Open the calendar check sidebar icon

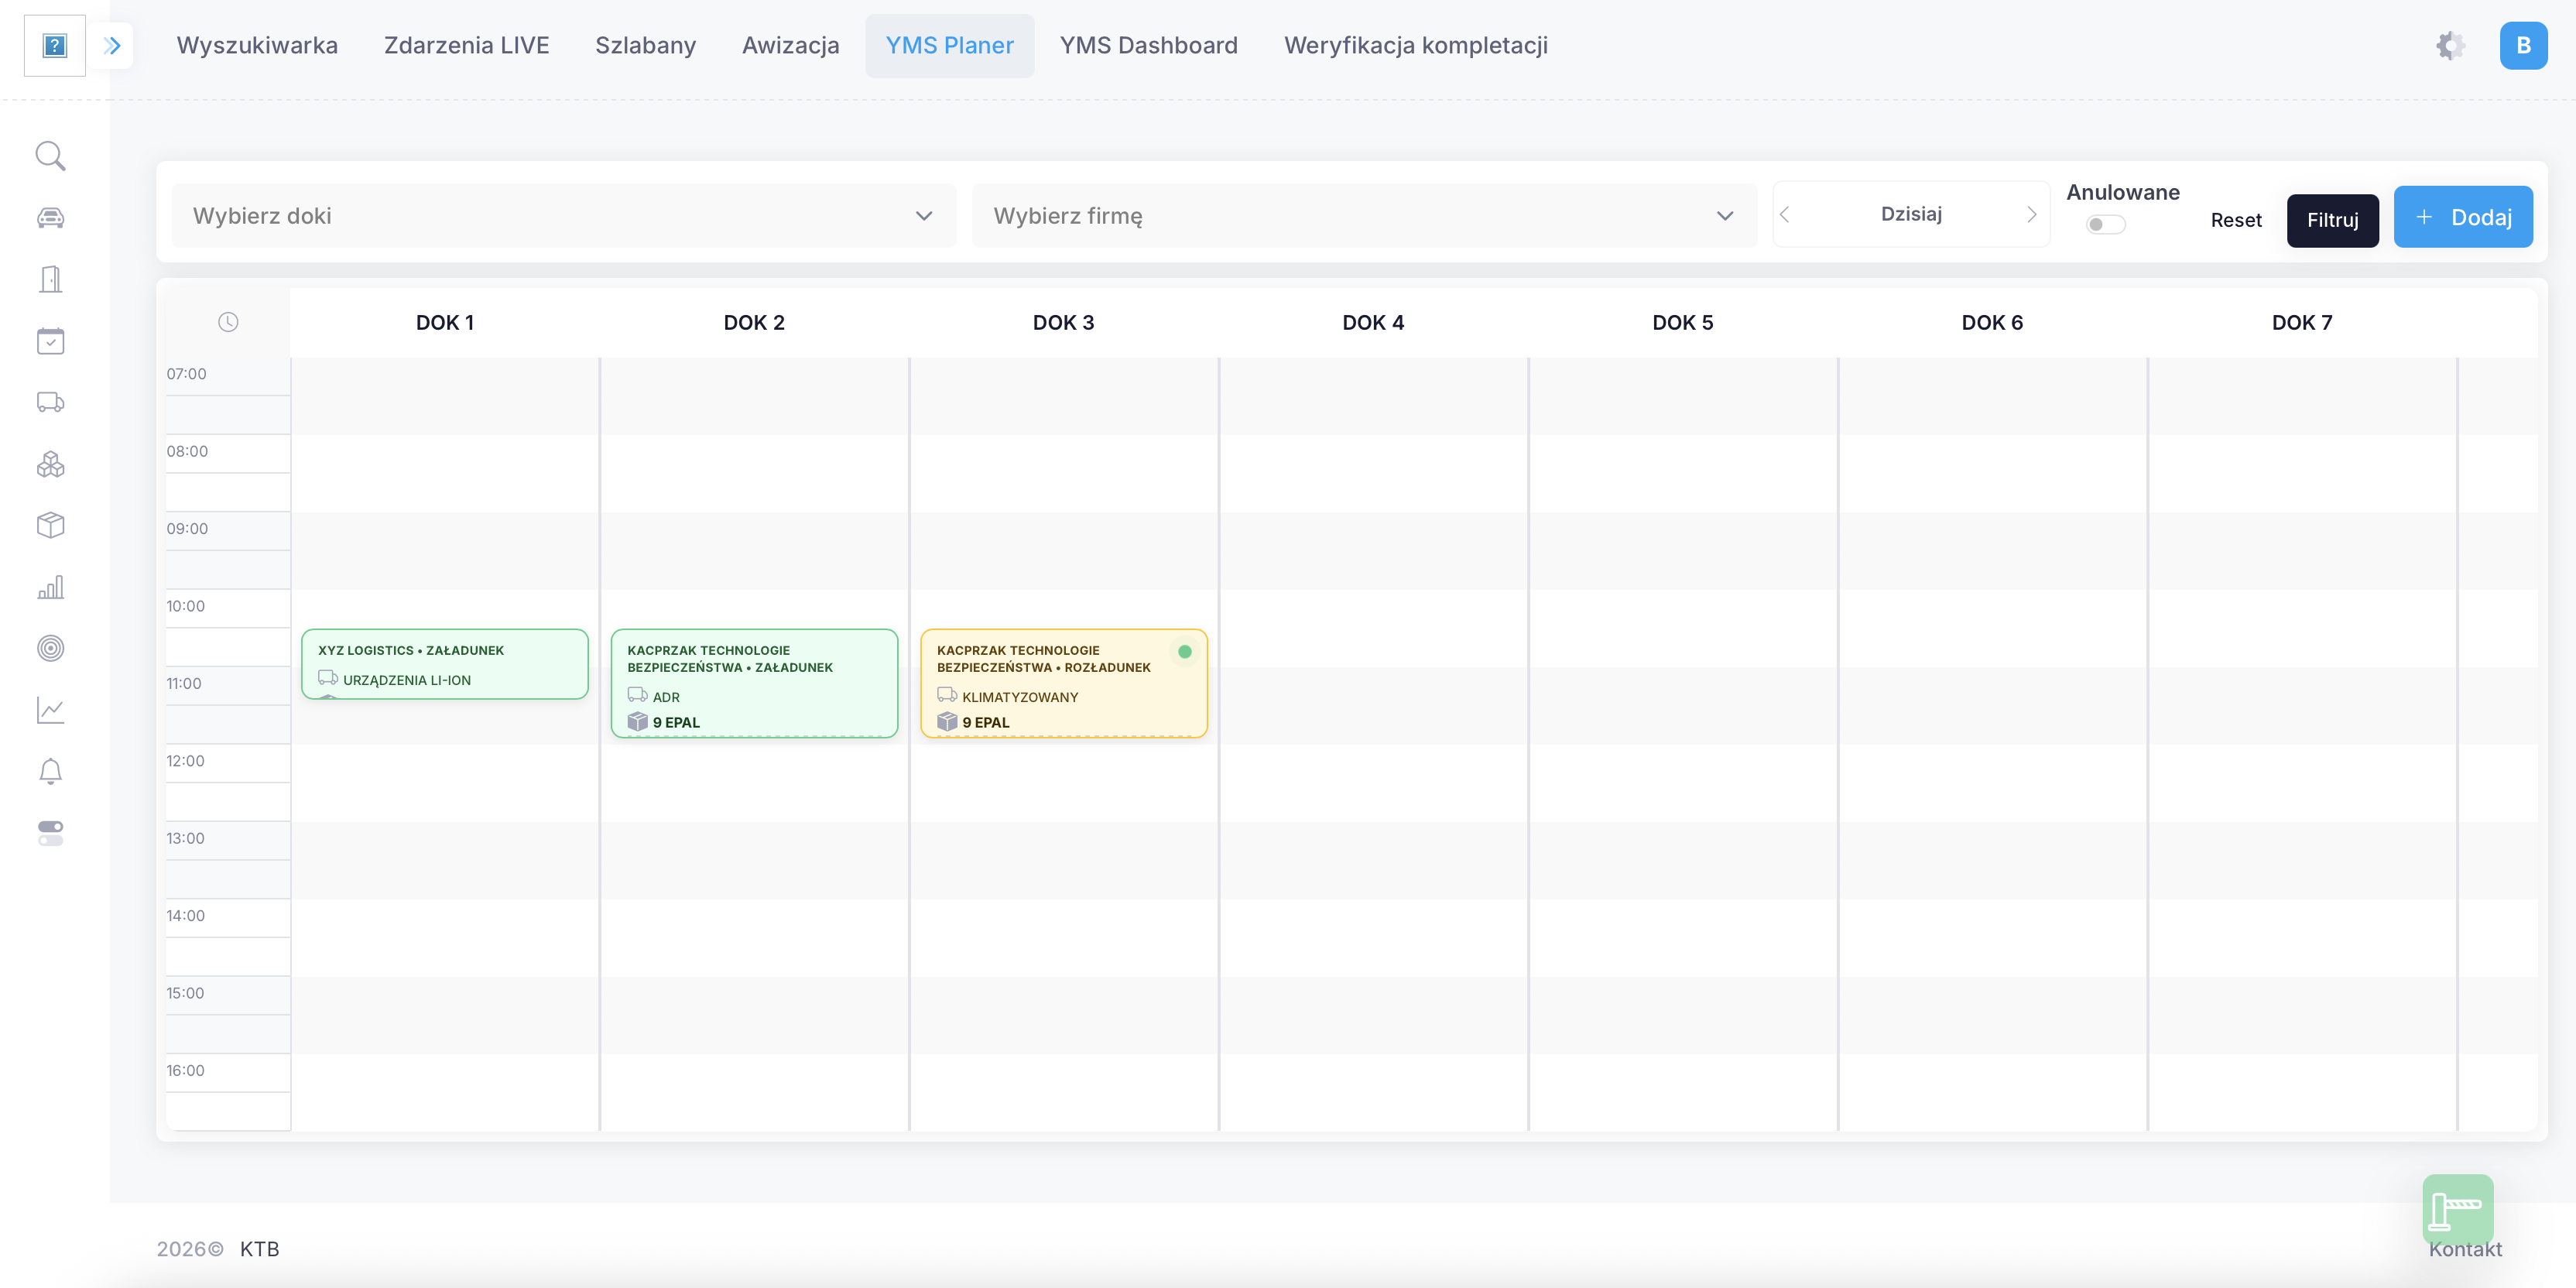tap(51, 341)
